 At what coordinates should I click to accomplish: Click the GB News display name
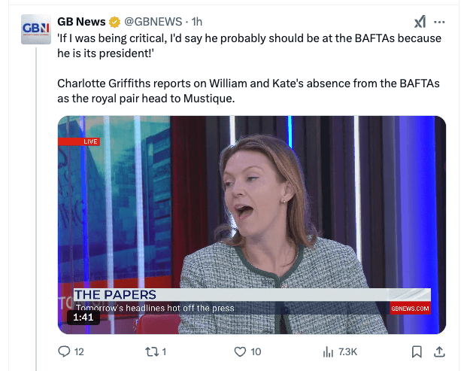(x=81, y=21)
